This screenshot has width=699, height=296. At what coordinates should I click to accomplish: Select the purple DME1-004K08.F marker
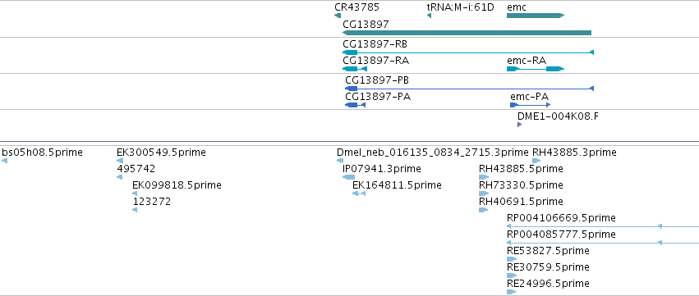[519, 125]
